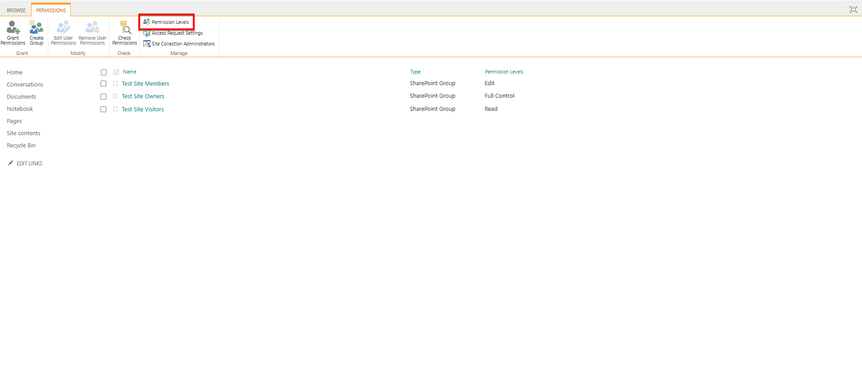
Task: Sort by the Name column header
Action: tap(129, 72)
